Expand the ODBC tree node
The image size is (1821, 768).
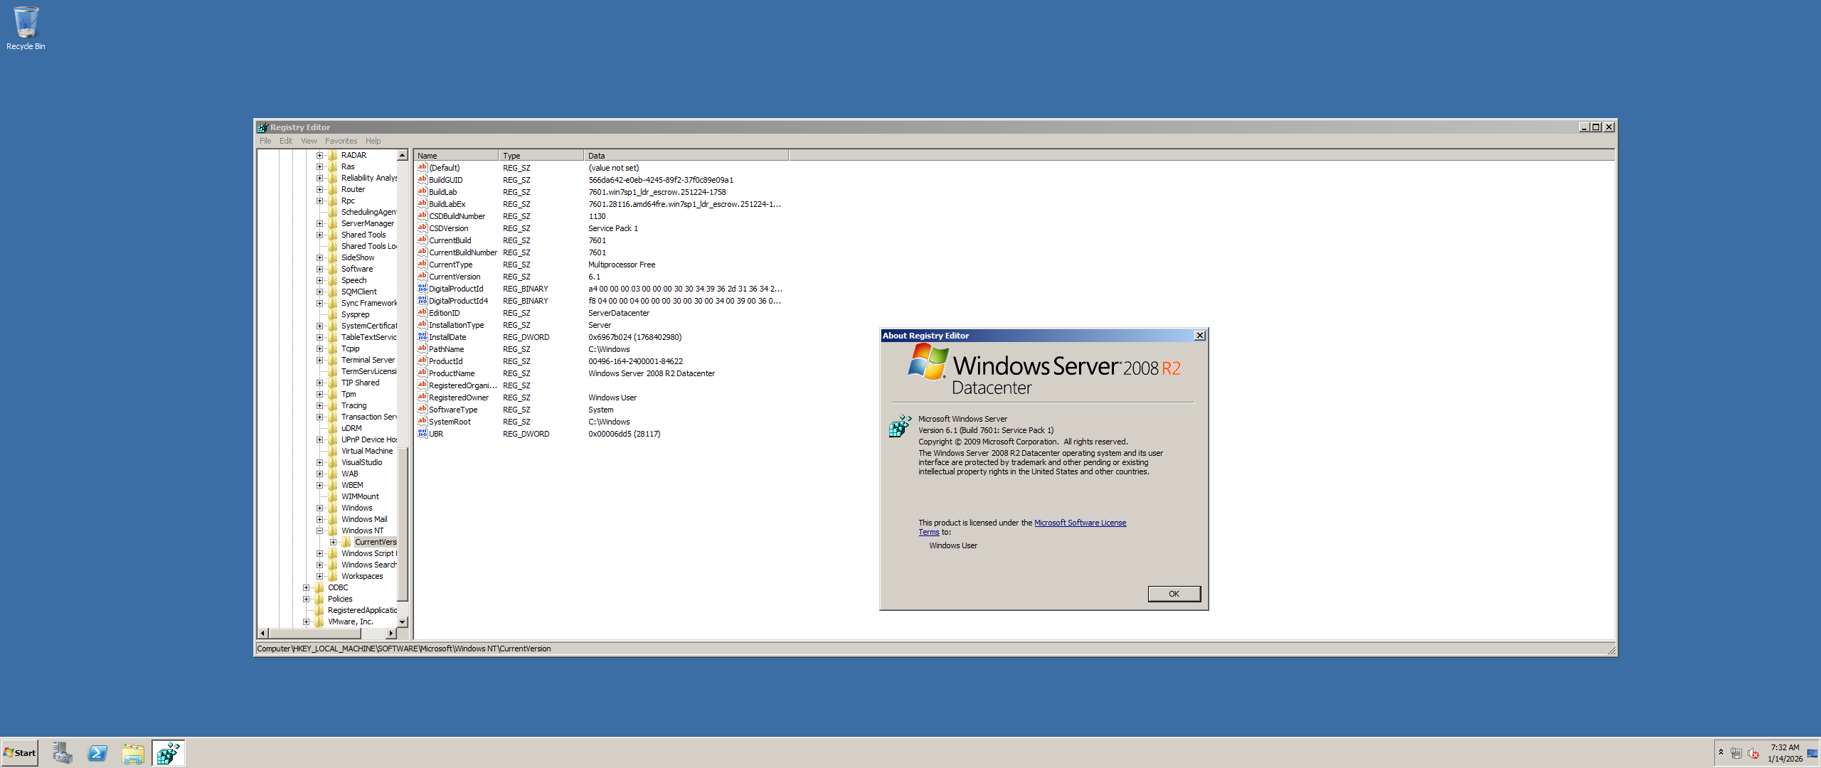(307, 587)
